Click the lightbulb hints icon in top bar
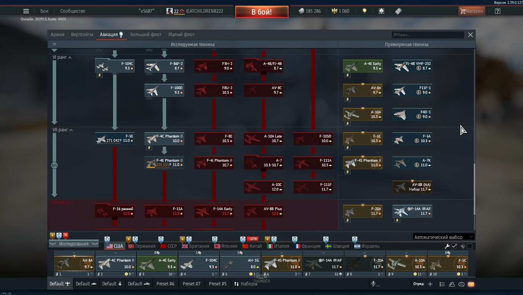This screenshot has width=523, height=295. (x=364, y=11)
